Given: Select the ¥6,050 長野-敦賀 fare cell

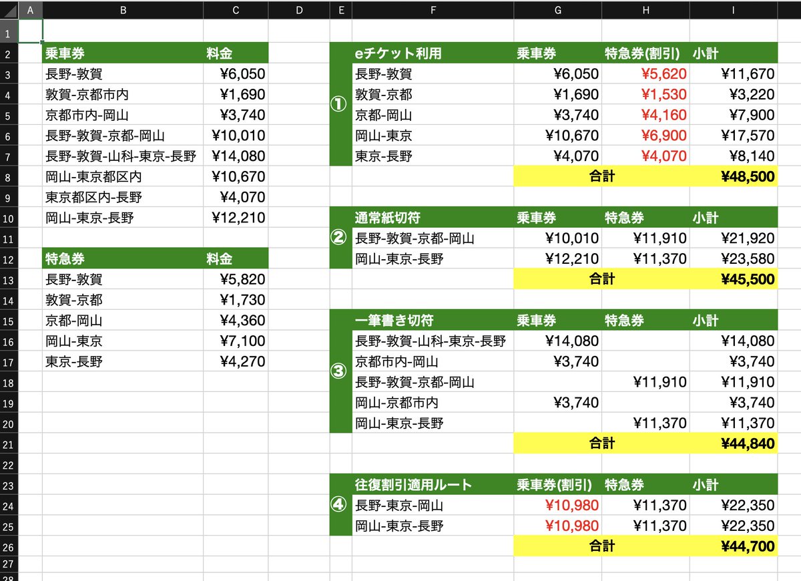Looking at the screenshot, I should [x=235, y=73].
